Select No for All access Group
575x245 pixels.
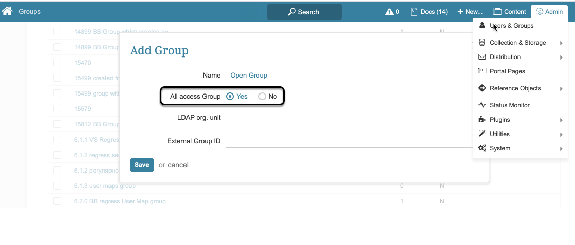(262, 97)
